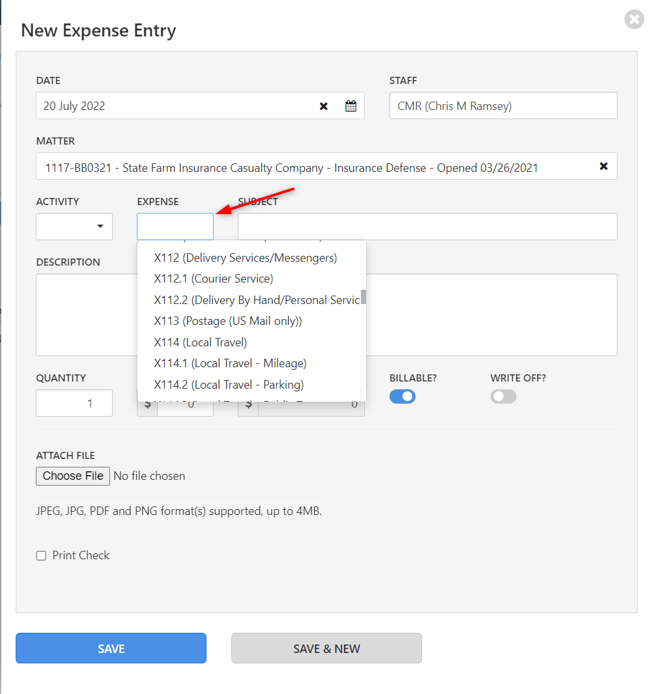The width and height of the screenshot is (652, 694).
Task: Select X114 (Local Travel) expense code
Action: tap(199, 342)
